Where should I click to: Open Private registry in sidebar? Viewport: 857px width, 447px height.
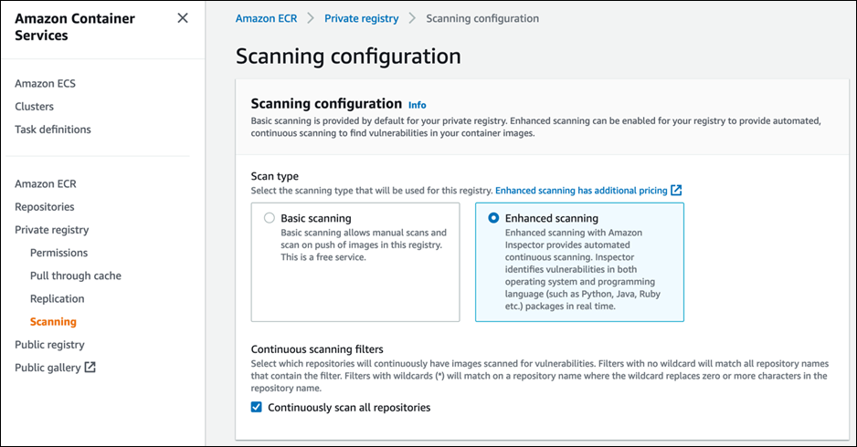click(51, 230)
